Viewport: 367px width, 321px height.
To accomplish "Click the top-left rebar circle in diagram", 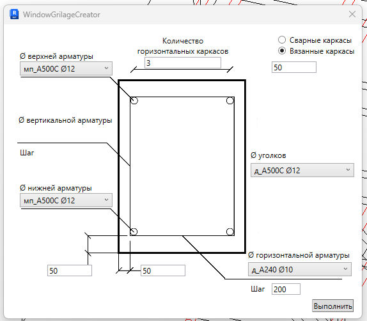I will (x=134, y=100).
